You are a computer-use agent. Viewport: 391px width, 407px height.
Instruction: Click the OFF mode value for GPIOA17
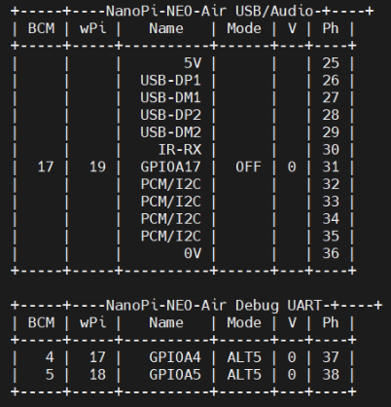pyautogui.click(x=248, y=166)
